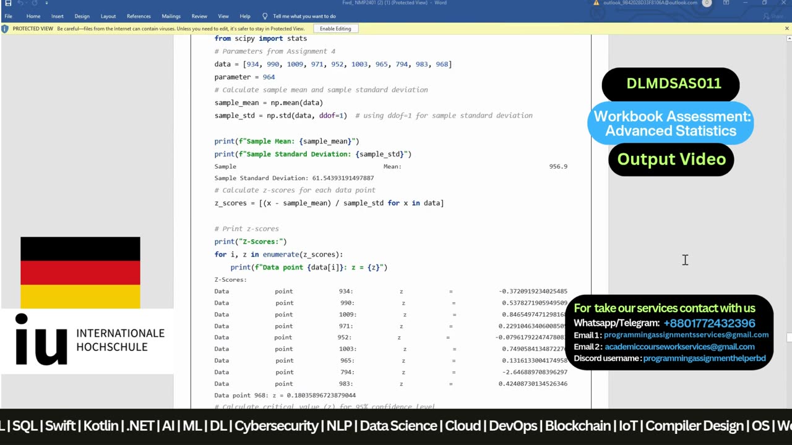Click the line 'sample_std = np.std(data, ddof=1)'
The height and width of the screenshot is (445, 792).
coord(280,116)
